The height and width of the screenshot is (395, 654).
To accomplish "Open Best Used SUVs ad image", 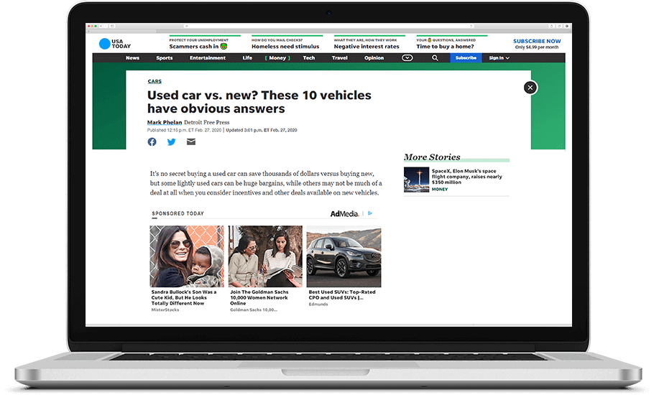I will pos(344,256).
